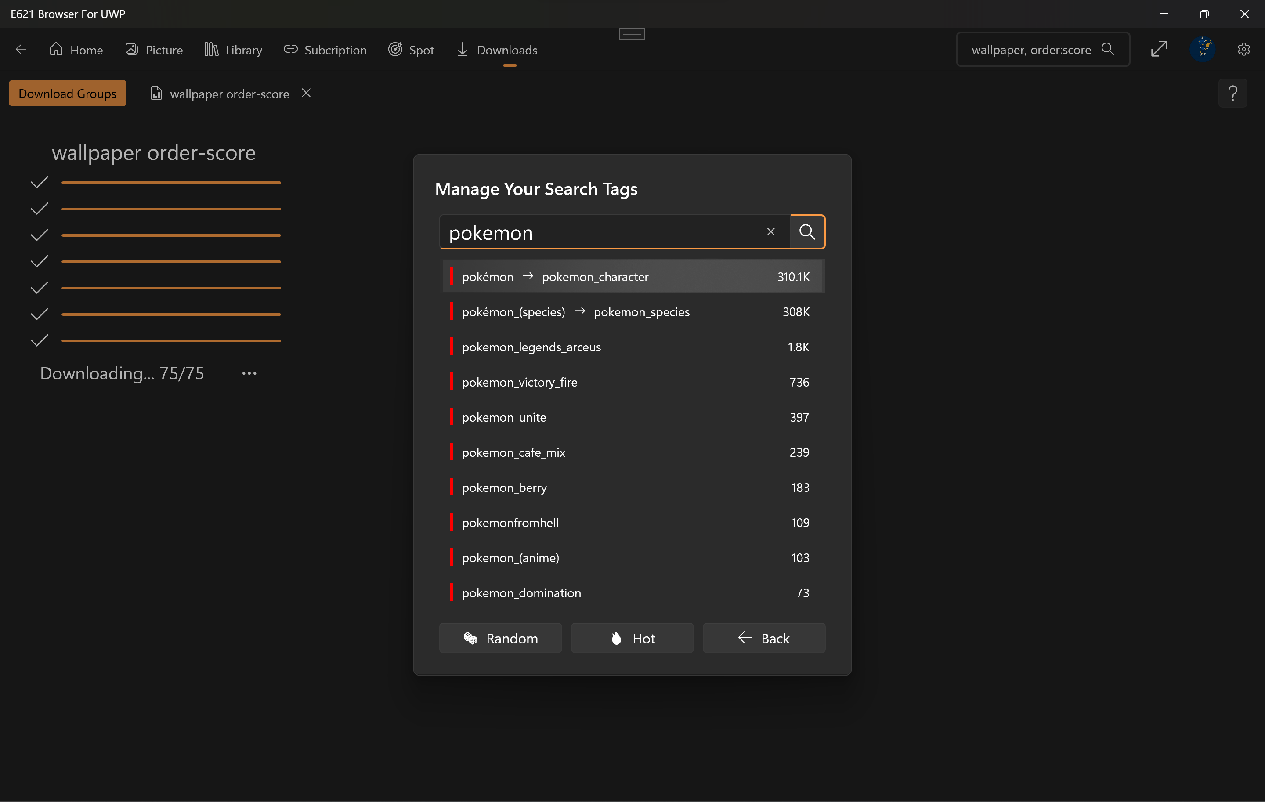Go to the Spot tab
The image size is (1265, 802).
411,50
